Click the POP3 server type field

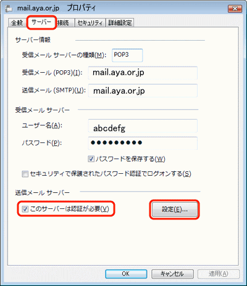[x=127, y=55]
